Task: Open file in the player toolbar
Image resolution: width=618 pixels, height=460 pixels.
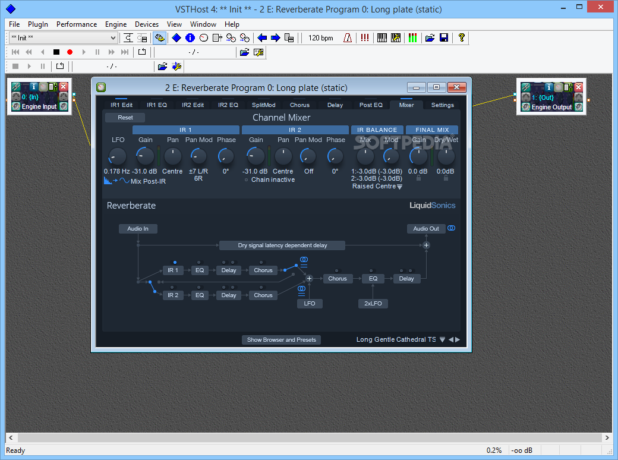Action: (x=244, y=52)
